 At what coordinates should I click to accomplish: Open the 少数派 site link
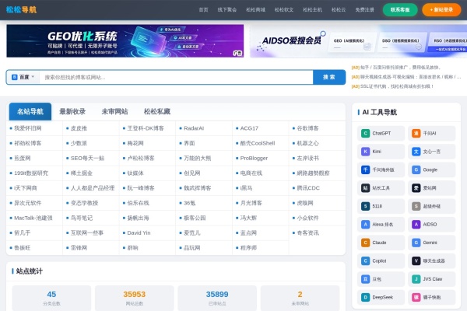(79, 143)
